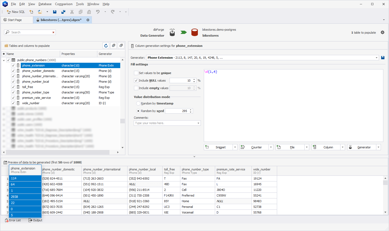The width and height of the screenshot is (389, 231).
Task: Open the Undo history dropdown
Action: (105, 12)
